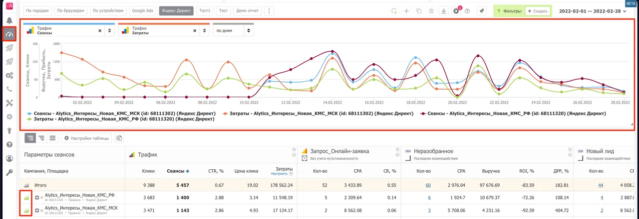Click 'Создать' filter button

pos(538,11)
